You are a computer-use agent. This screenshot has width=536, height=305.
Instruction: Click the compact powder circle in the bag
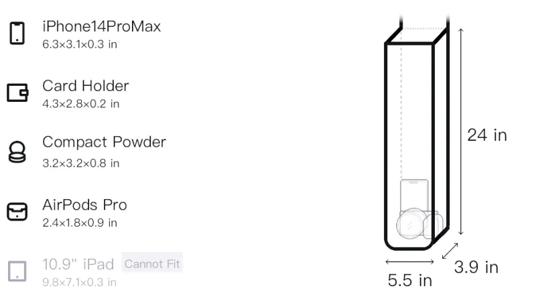(x=411, y=224)
